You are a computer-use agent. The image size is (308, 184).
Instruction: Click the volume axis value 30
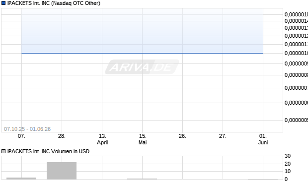point(288,156)
